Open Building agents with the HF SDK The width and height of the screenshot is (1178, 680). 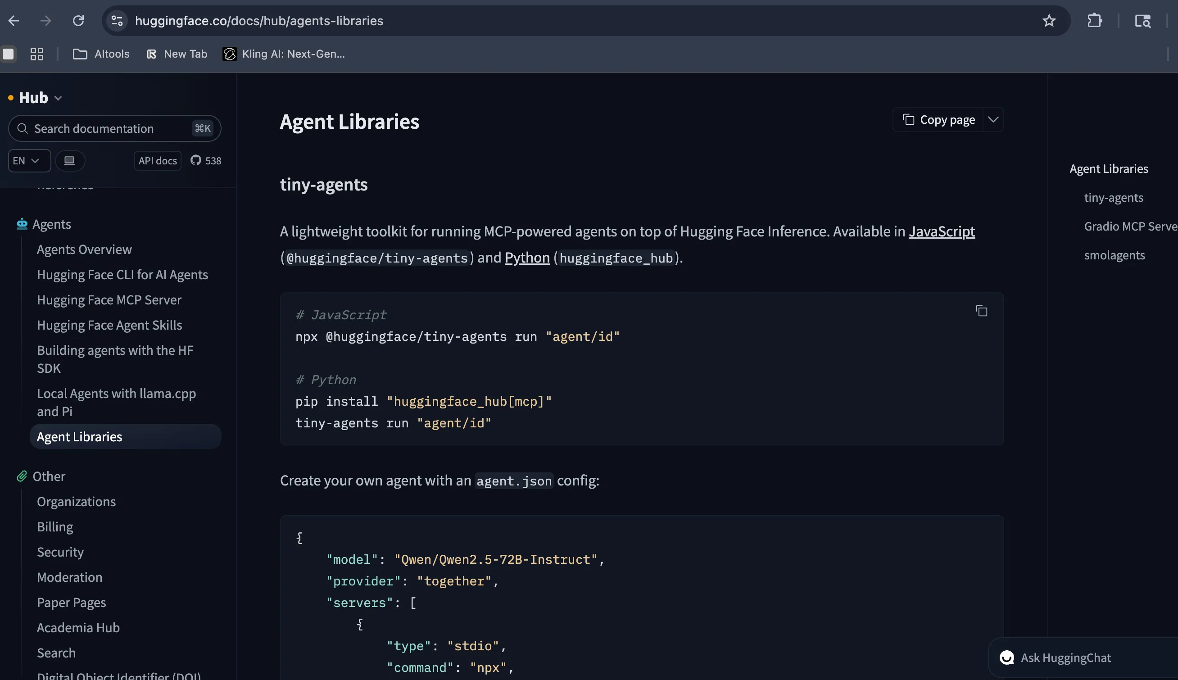click(x=115, y=359)
